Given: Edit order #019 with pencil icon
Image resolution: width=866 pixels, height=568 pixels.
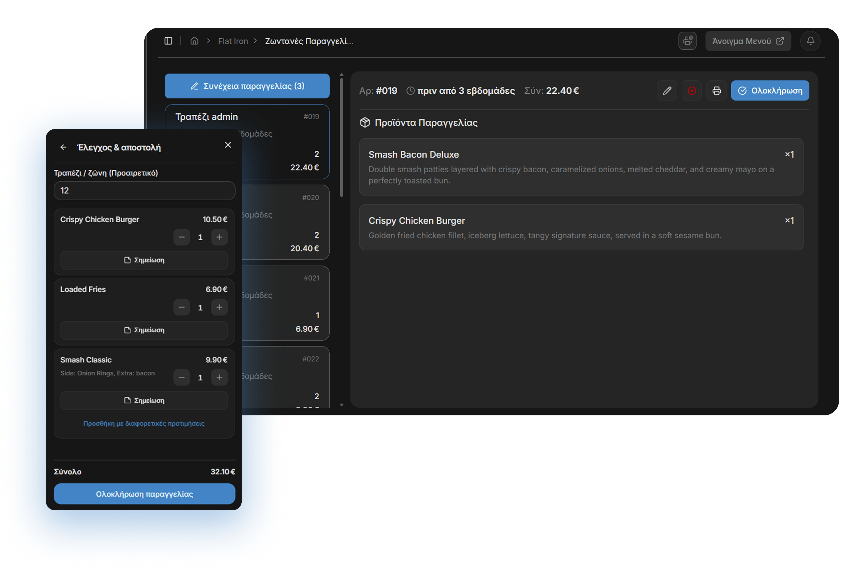Looking at the screenshot, I should click(667, 91).
